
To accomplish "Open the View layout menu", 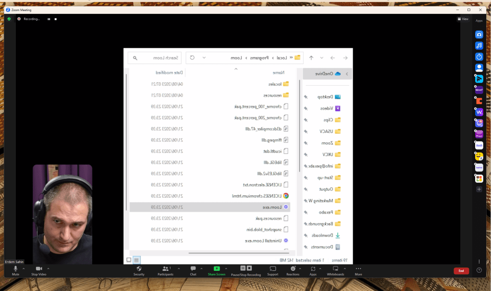I will (x=463, y=19).
